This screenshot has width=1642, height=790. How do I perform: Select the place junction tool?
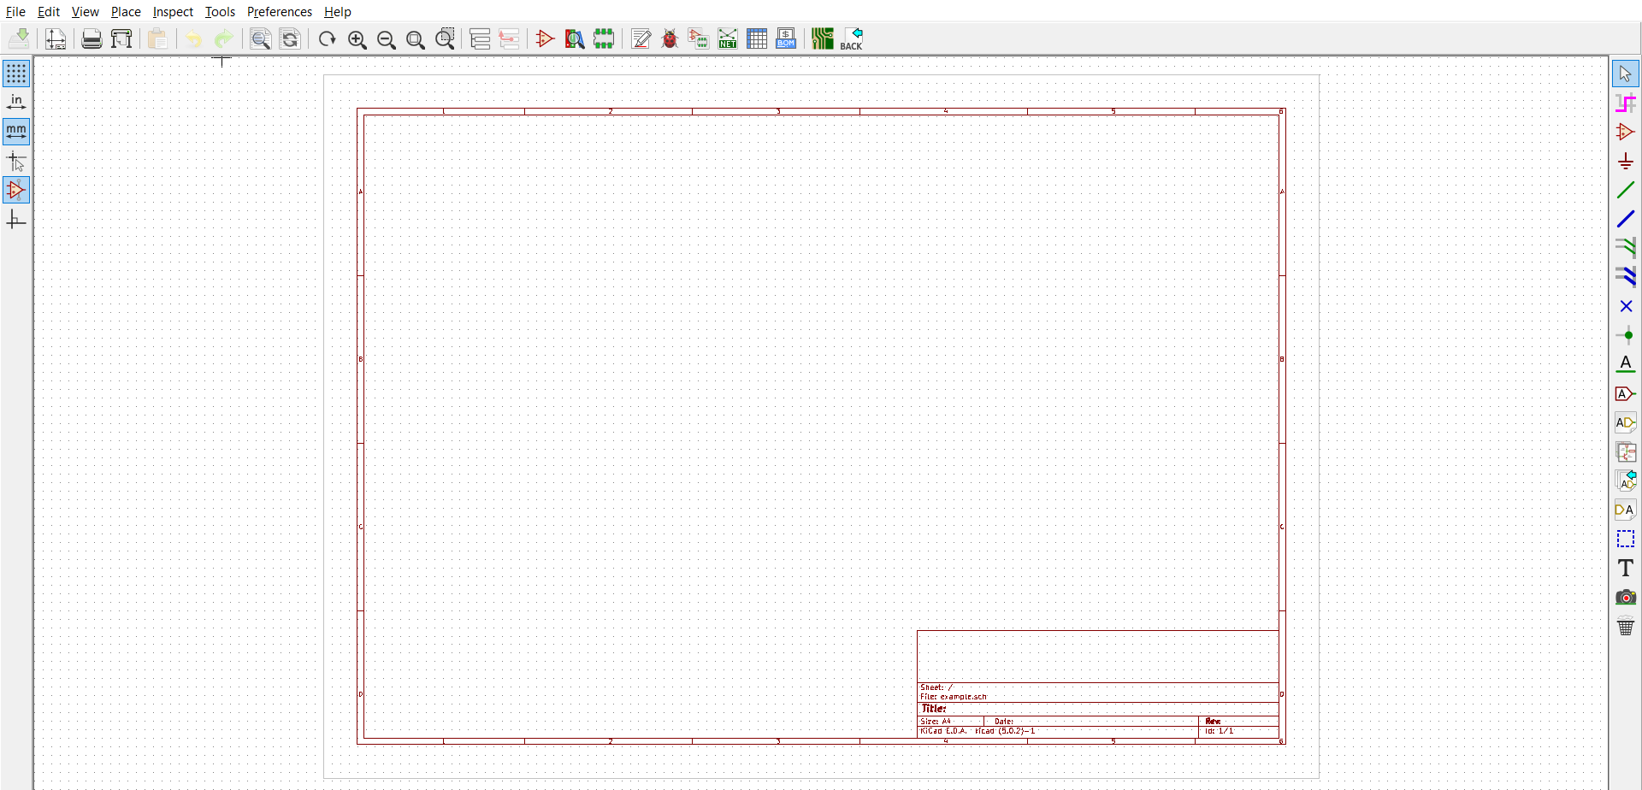(x=1626, y=335)
